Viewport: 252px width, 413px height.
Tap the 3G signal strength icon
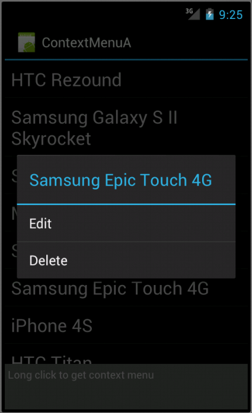tap(193, 14)
